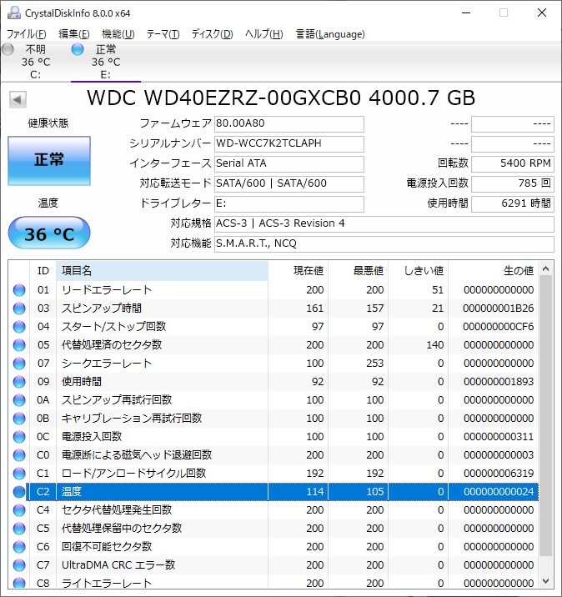The height and width of the screenshot is (597, 562).
Task: Click the ID column header
Action: tap(43, 271)
